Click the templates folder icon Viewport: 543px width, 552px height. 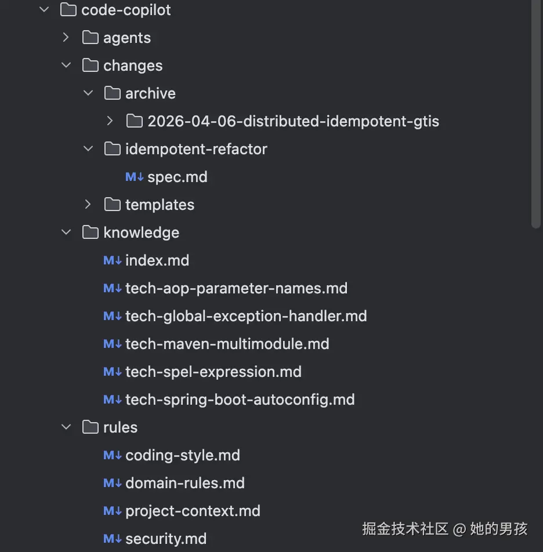click(x=113, y=205)
